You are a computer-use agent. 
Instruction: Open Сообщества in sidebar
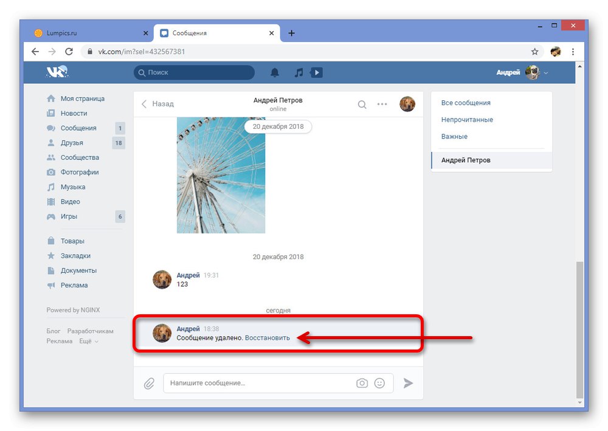80,157
